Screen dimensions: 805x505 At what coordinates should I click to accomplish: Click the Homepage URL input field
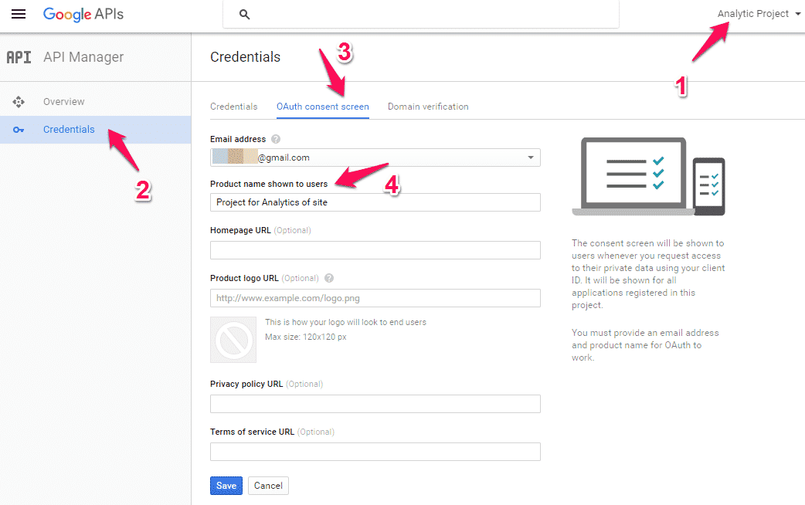[375, 250]
